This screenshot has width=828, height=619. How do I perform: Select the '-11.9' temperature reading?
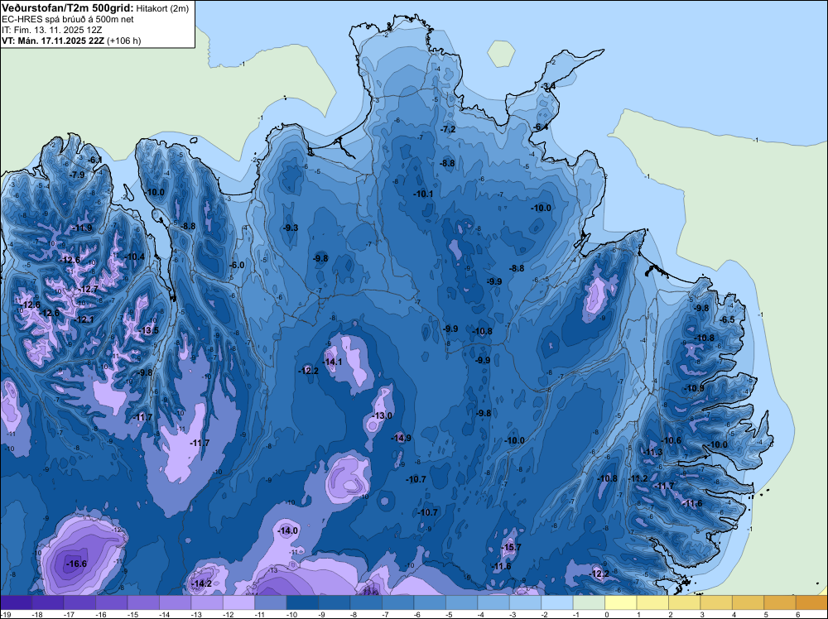pyautogui.click(x=82, y=228)
